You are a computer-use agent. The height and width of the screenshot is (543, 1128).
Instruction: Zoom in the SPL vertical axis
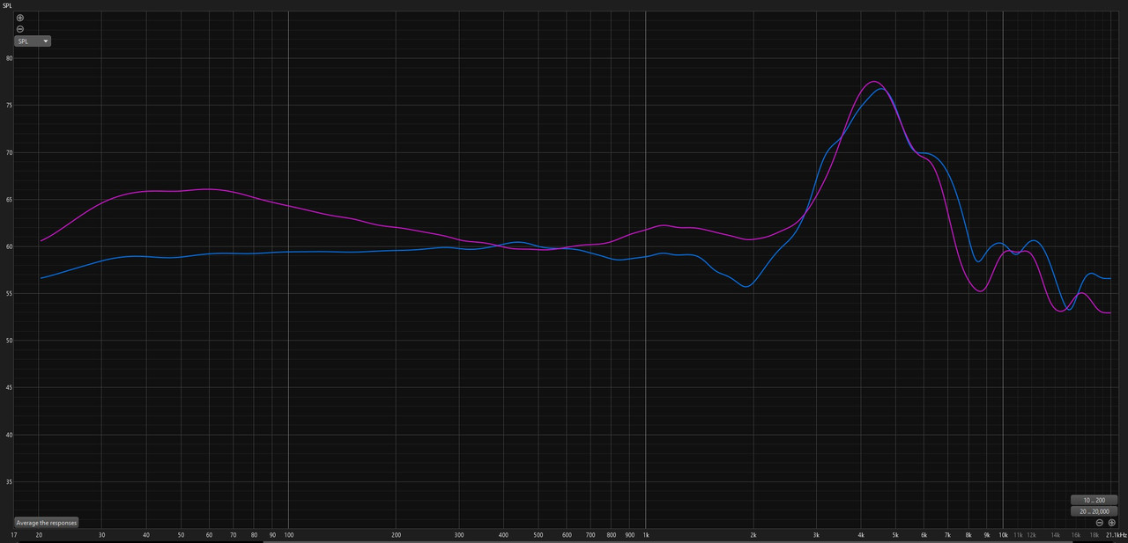coord(20,18)
